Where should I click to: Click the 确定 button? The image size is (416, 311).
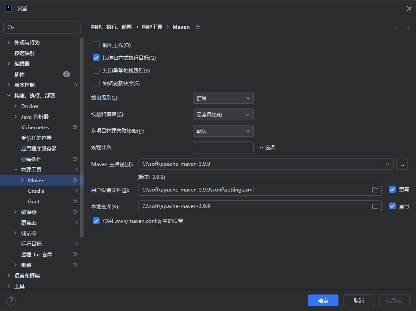coord(323,300)
